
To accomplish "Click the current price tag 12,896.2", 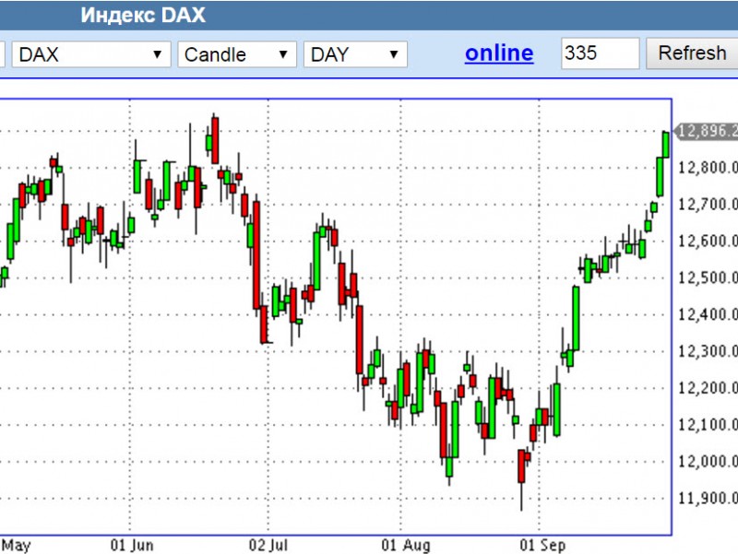I will point(707,131).
